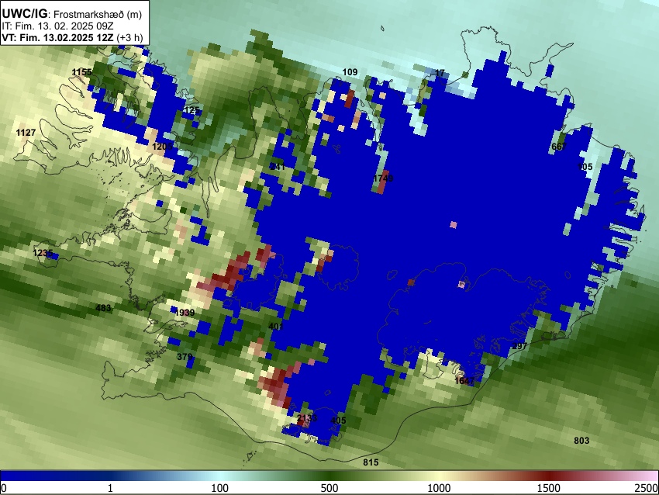Click the map value 405
659x495 pixels.
338,421
